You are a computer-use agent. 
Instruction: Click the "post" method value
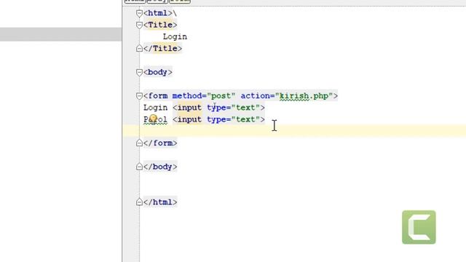(221, 96)
